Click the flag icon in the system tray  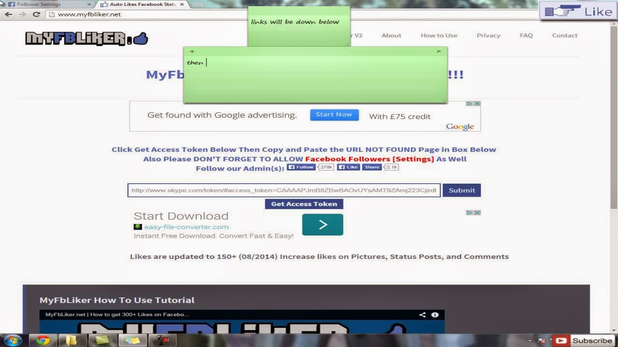coord(543,341)
